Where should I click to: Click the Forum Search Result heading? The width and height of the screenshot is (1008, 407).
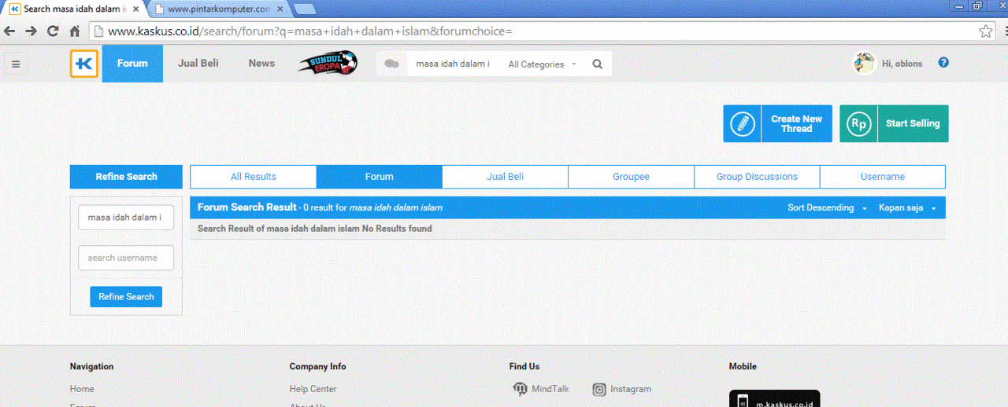pos(246,207)
